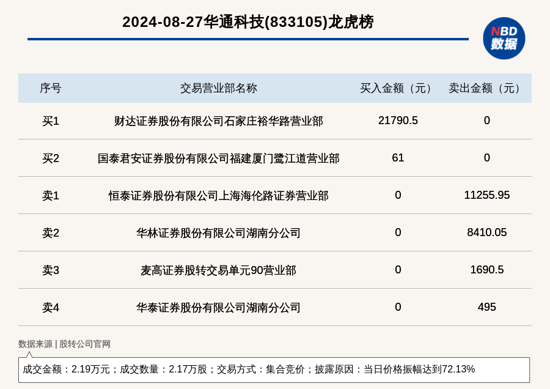Click the sell amount 0 in 买1 row
Viewport: 550px width, 389px height.
click(x=487, y=120)
